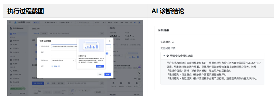Click the refresh button beside the 快速访问 search
Viewport: 274px width, 97px height.
(102, 33)
